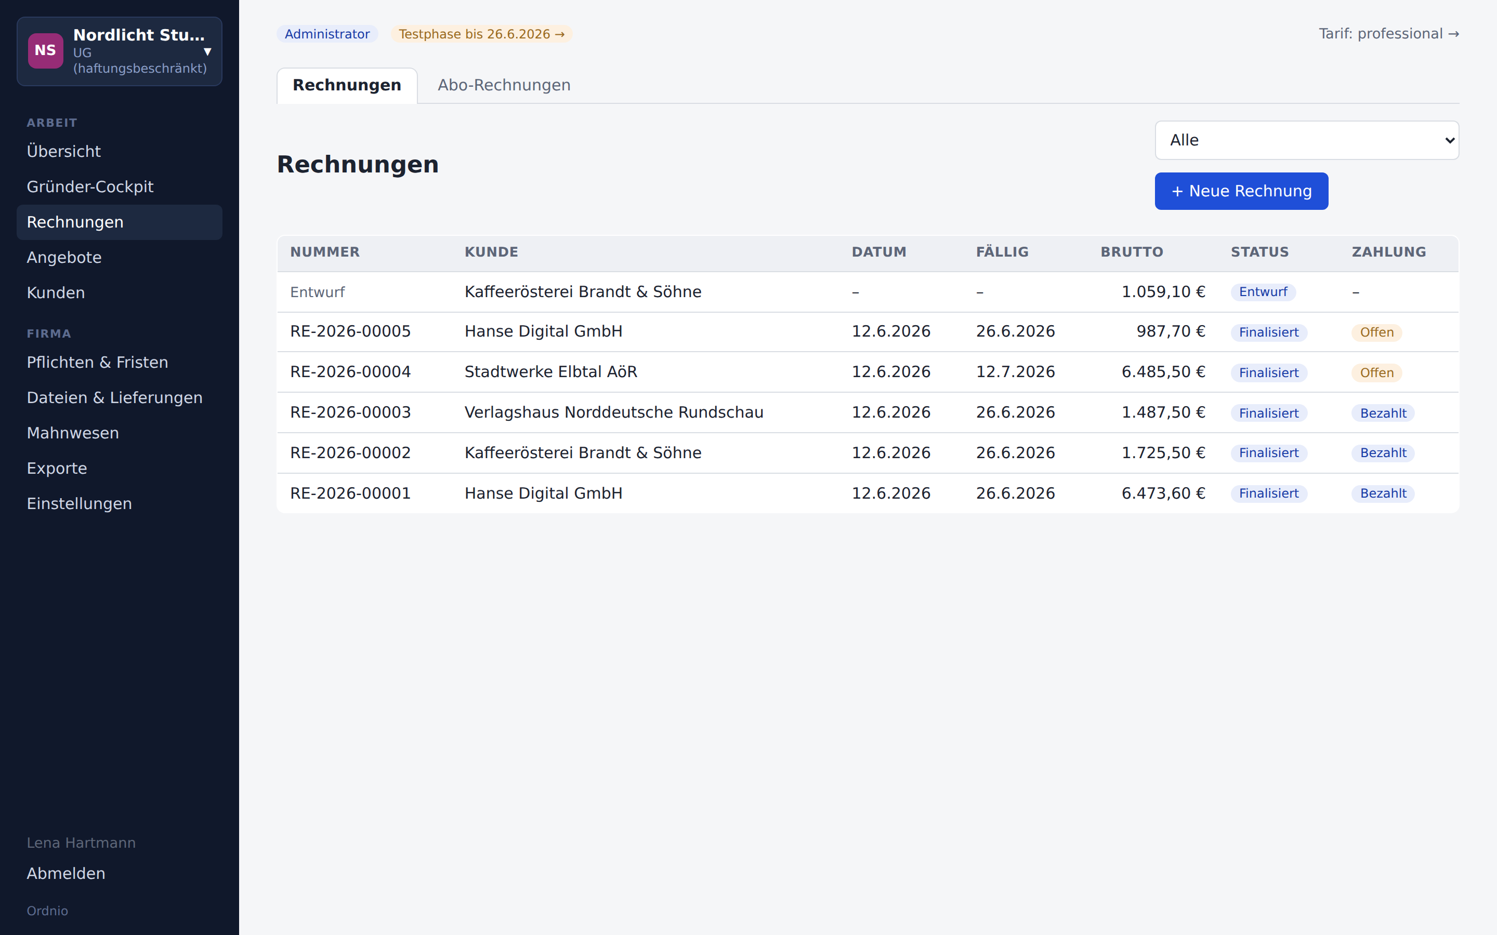The image size is (1497, 935).
Task: Click the 6.473,60 € amount
Action: [1163, 493]
